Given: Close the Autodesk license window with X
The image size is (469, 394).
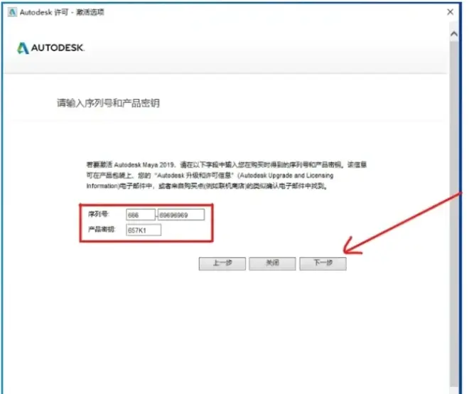Looking at the screenshot, I should [x=450, y=12].
